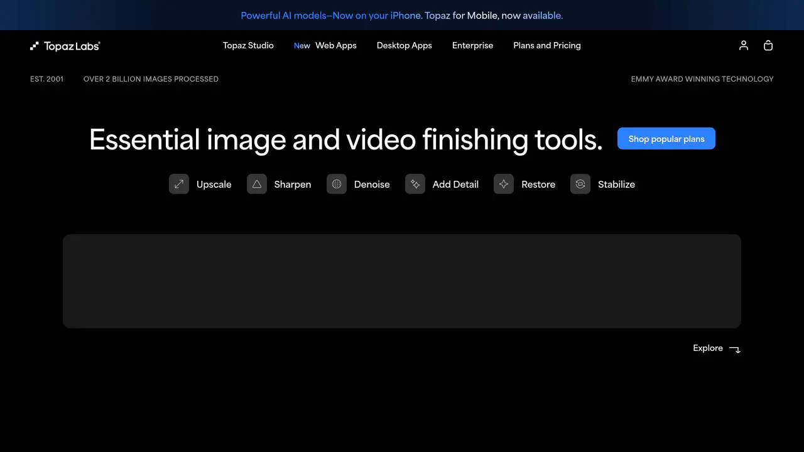
Task: Open Topaz Studio menu
Action: click(x=248, y=45)
